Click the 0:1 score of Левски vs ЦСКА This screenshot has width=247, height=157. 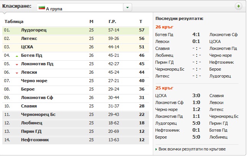click(196, 41)
